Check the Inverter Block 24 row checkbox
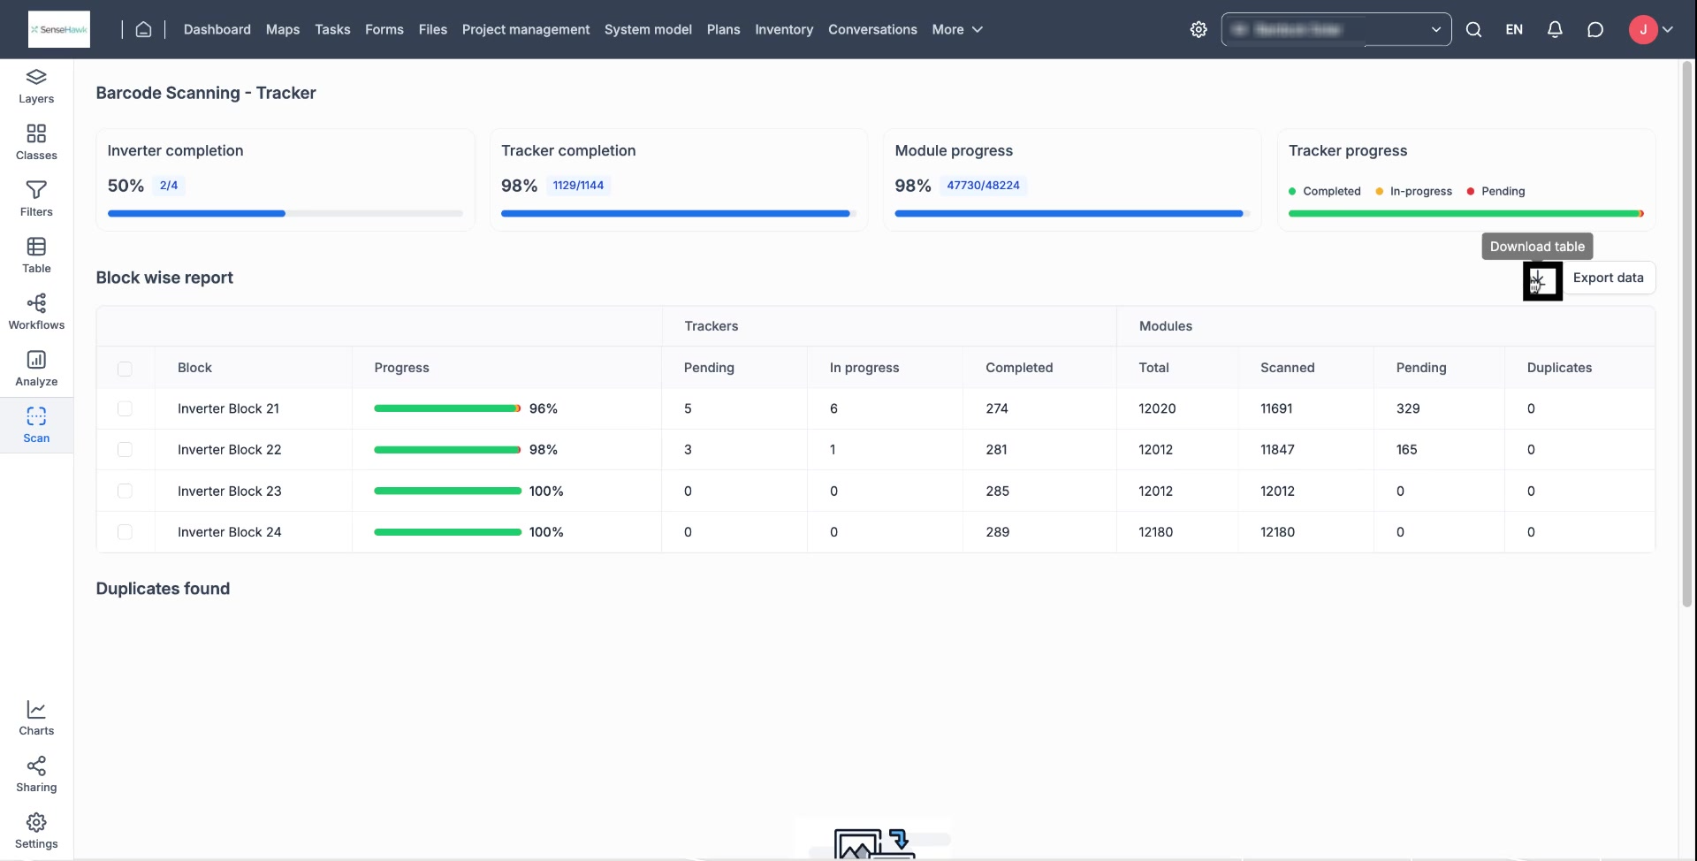 point(125,532)
